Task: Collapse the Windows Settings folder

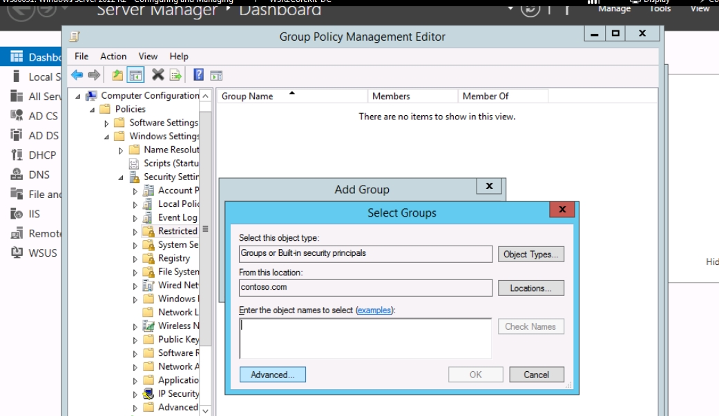Action: [106, 137]
